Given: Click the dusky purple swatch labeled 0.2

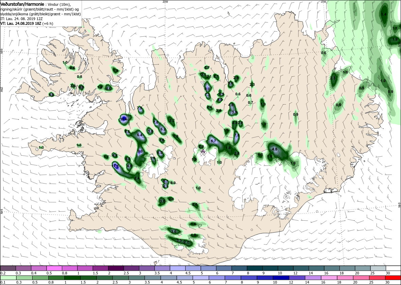Looking at the screenshot, I should pyautogui.click(x=8, y=268).
